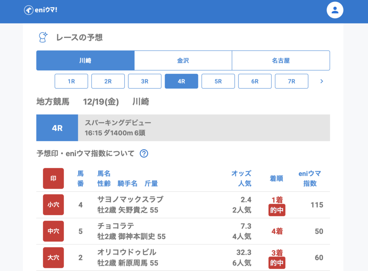Click the red 印 header badge
This screenshot has height=271, width=368.
coord(53,178)
